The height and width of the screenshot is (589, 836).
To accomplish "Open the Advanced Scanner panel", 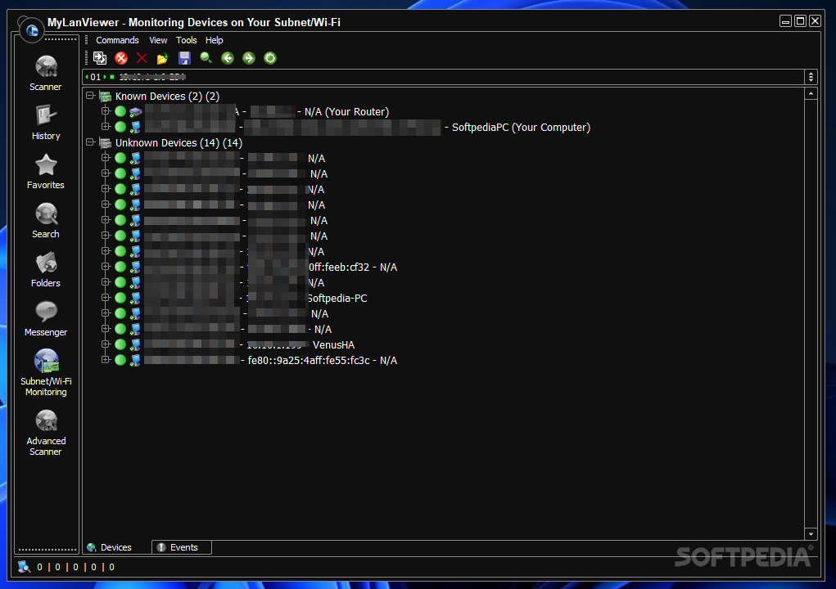I will [x=46, y=433].
